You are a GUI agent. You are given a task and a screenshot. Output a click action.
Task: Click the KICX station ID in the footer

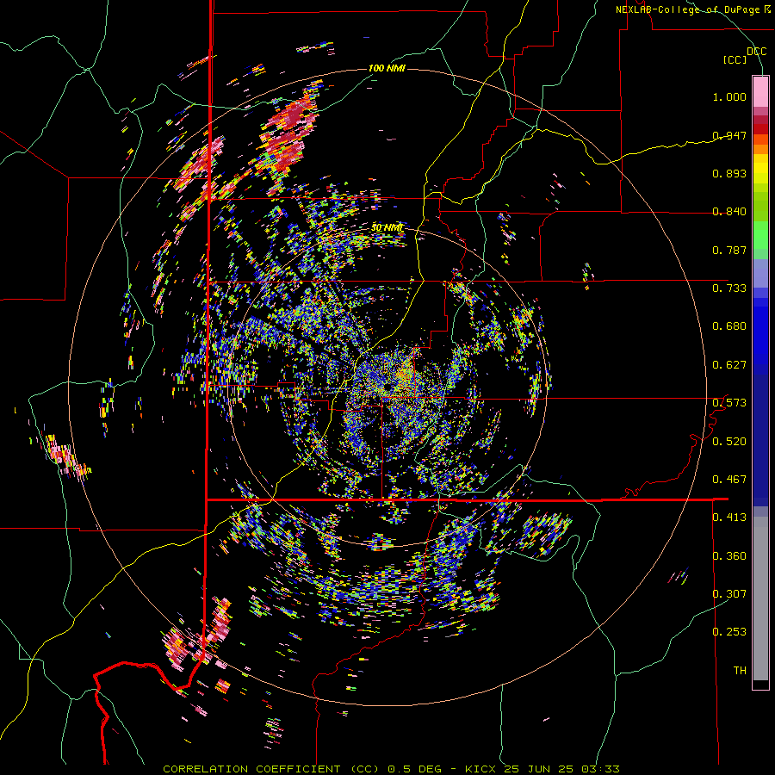point(482,769)
